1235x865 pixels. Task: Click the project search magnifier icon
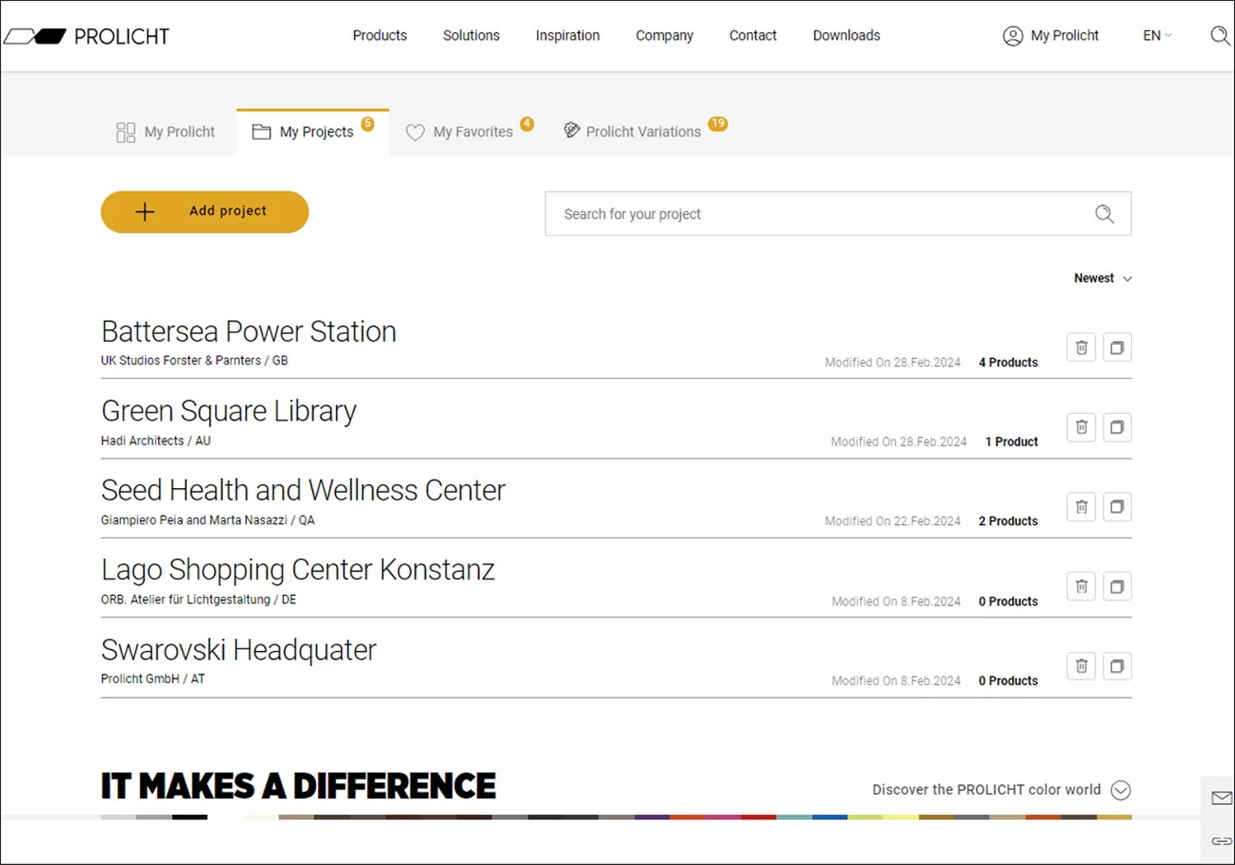(1104, 214)
